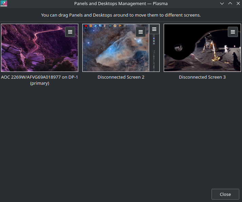Click the Close button

[225, 194]
